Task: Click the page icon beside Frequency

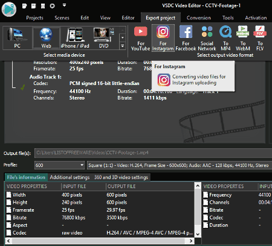Action: (206, 195)
